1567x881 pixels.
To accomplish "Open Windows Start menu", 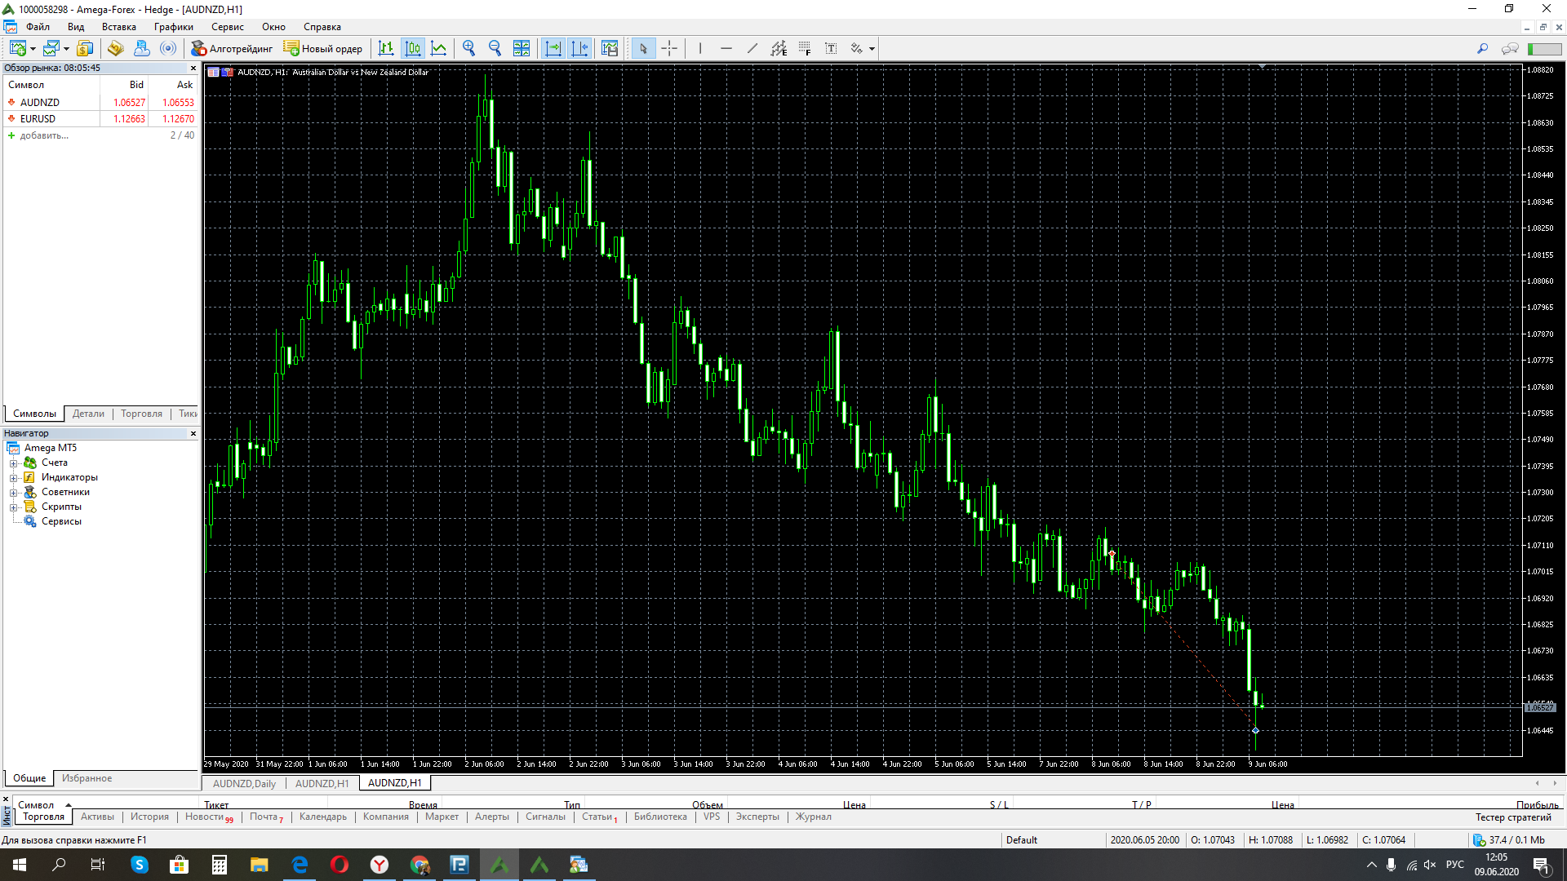I will click(x=20, y=865).
